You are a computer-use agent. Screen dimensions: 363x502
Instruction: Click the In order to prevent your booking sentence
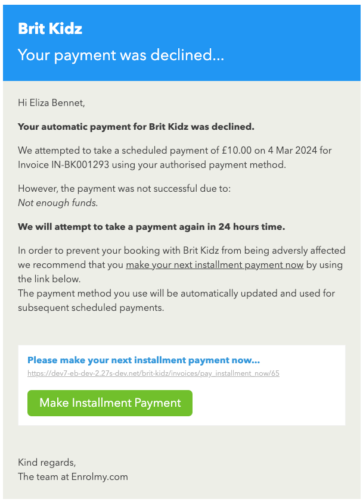point(182,264)
